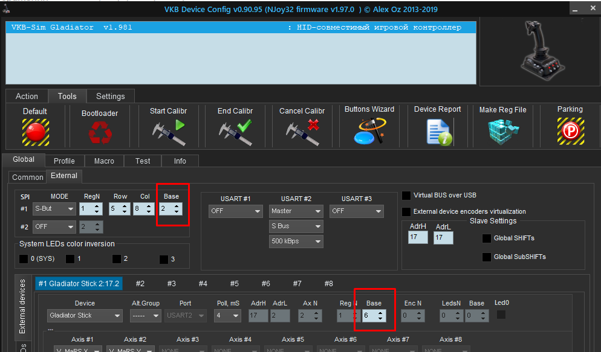Launch the Buttons Wizard

[x=369, y=130]
